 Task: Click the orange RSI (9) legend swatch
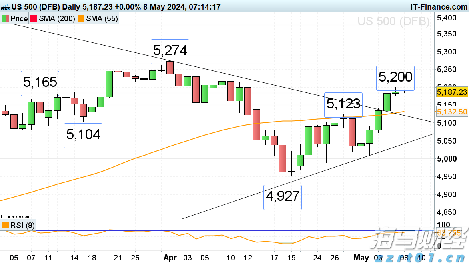click(6, 225)
